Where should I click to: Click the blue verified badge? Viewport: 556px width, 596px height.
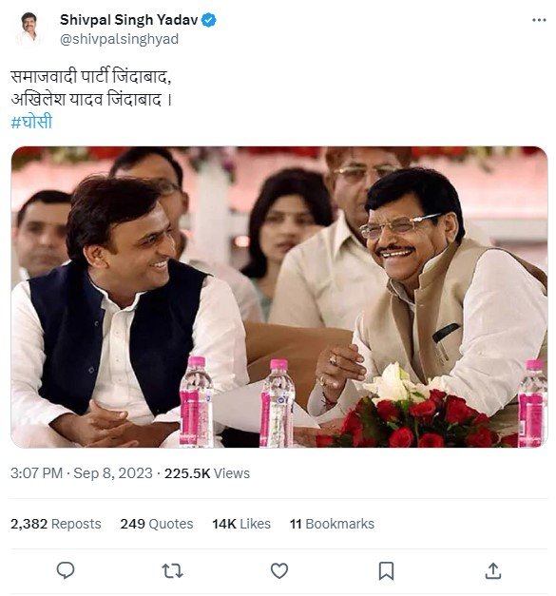pos(209,20)
